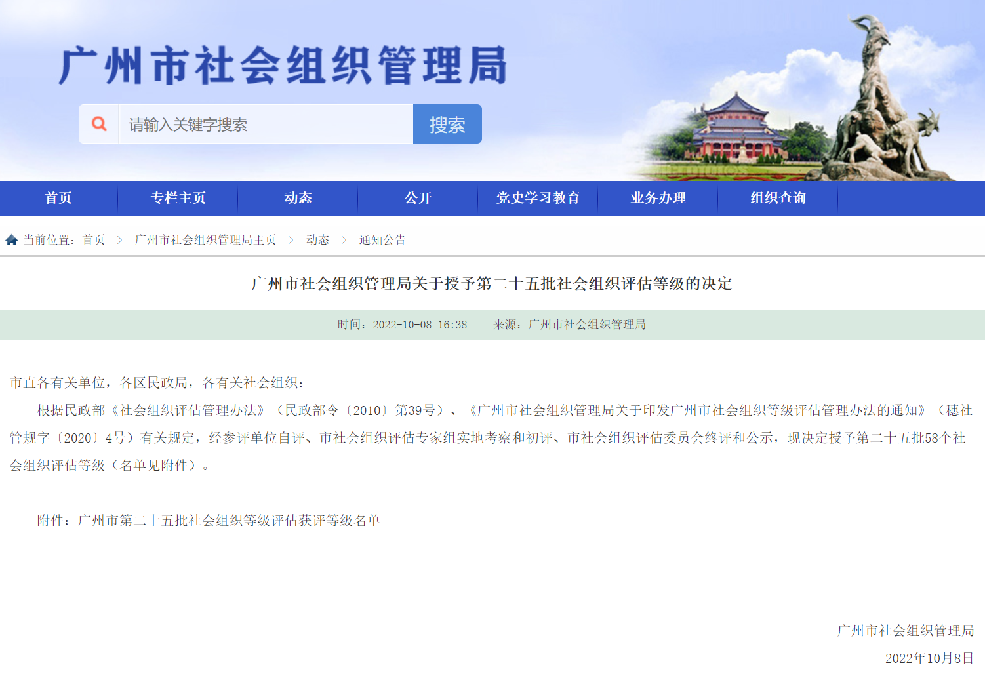985x695 pixels.
Task: Open 专栏主页 in the navigation bar
Action: [x=178, y=198]
